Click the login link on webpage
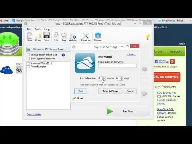Viewport: 192px width, 144px height. (x=182, y=43)
